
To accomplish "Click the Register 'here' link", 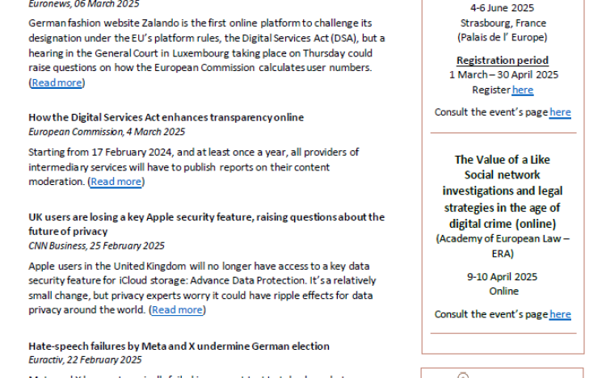I will 523,90.
